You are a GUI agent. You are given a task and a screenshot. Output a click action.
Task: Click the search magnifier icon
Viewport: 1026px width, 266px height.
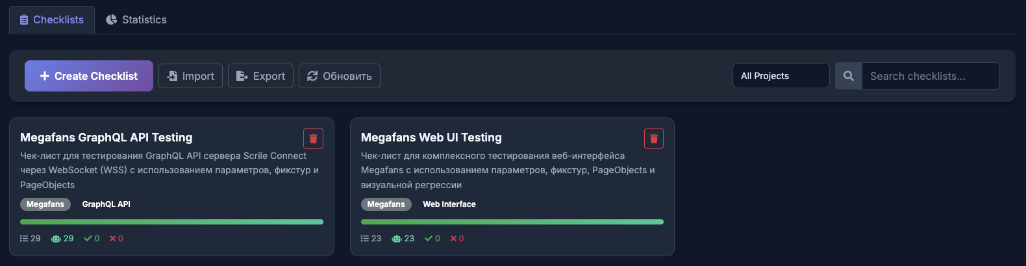tap(848, 76)
